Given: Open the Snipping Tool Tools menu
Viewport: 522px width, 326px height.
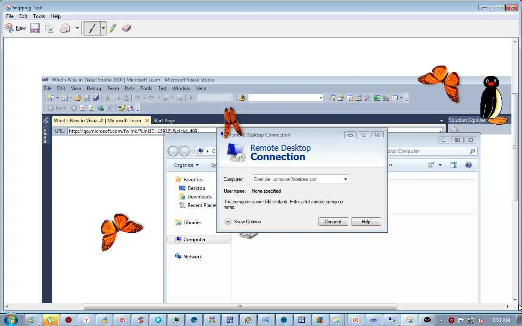Looking at the screenshot, I should (39, 16).
